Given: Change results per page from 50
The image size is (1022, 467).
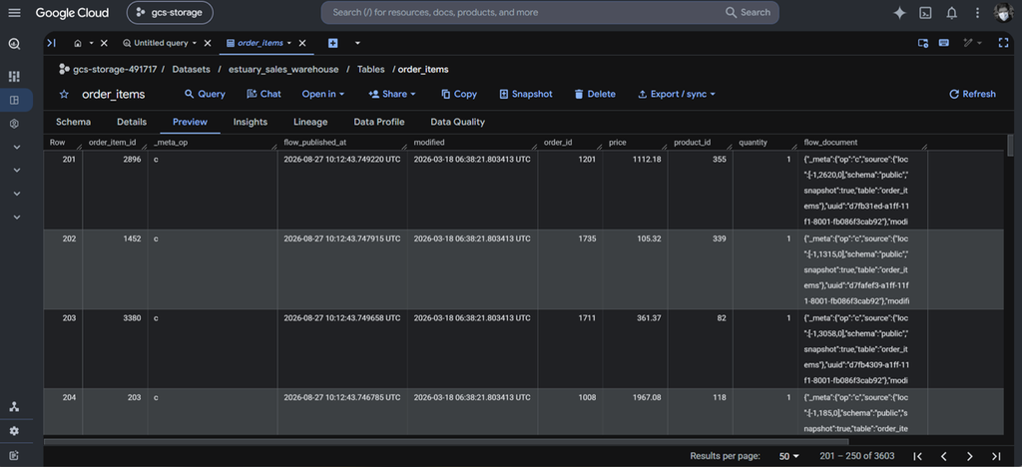Looking at the screenshot, I should 789,456.
